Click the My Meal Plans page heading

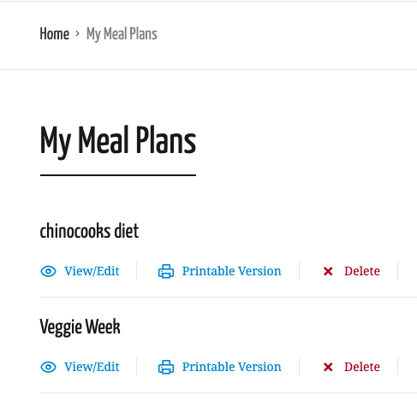click(118, 142)
